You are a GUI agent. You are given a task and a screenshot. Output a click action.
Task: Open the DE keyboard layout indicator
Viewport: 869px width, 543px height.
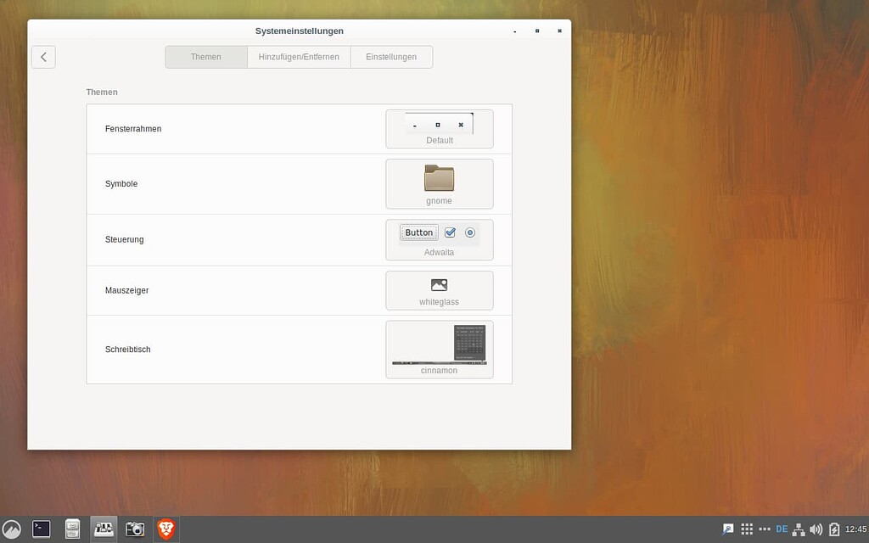(782, 529)
